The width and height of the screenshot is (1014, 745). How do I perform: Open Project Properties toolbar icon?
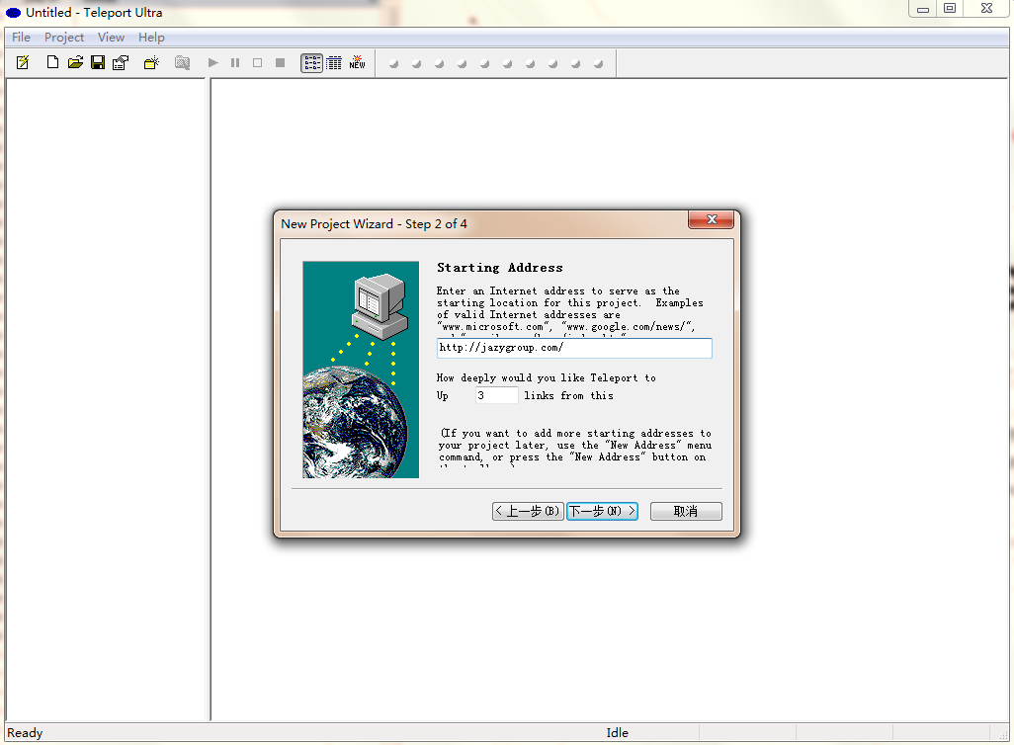click(x=121, y=63)
